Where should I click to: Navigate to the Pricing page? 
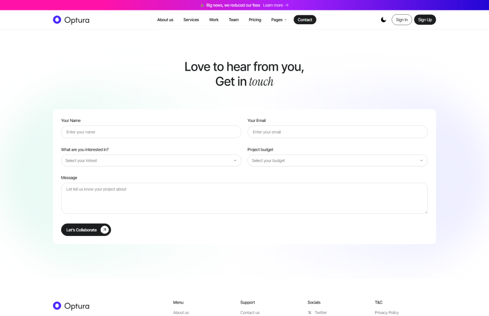pos(255,20)
